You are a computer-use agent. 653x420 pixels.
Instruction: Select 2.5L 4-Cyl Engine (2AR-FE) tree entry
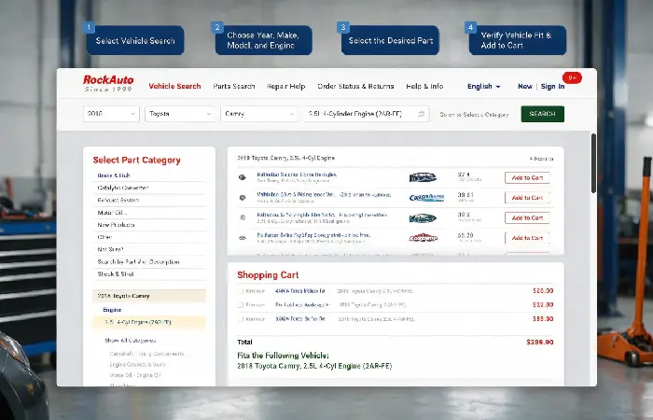(x=149, y=322)
